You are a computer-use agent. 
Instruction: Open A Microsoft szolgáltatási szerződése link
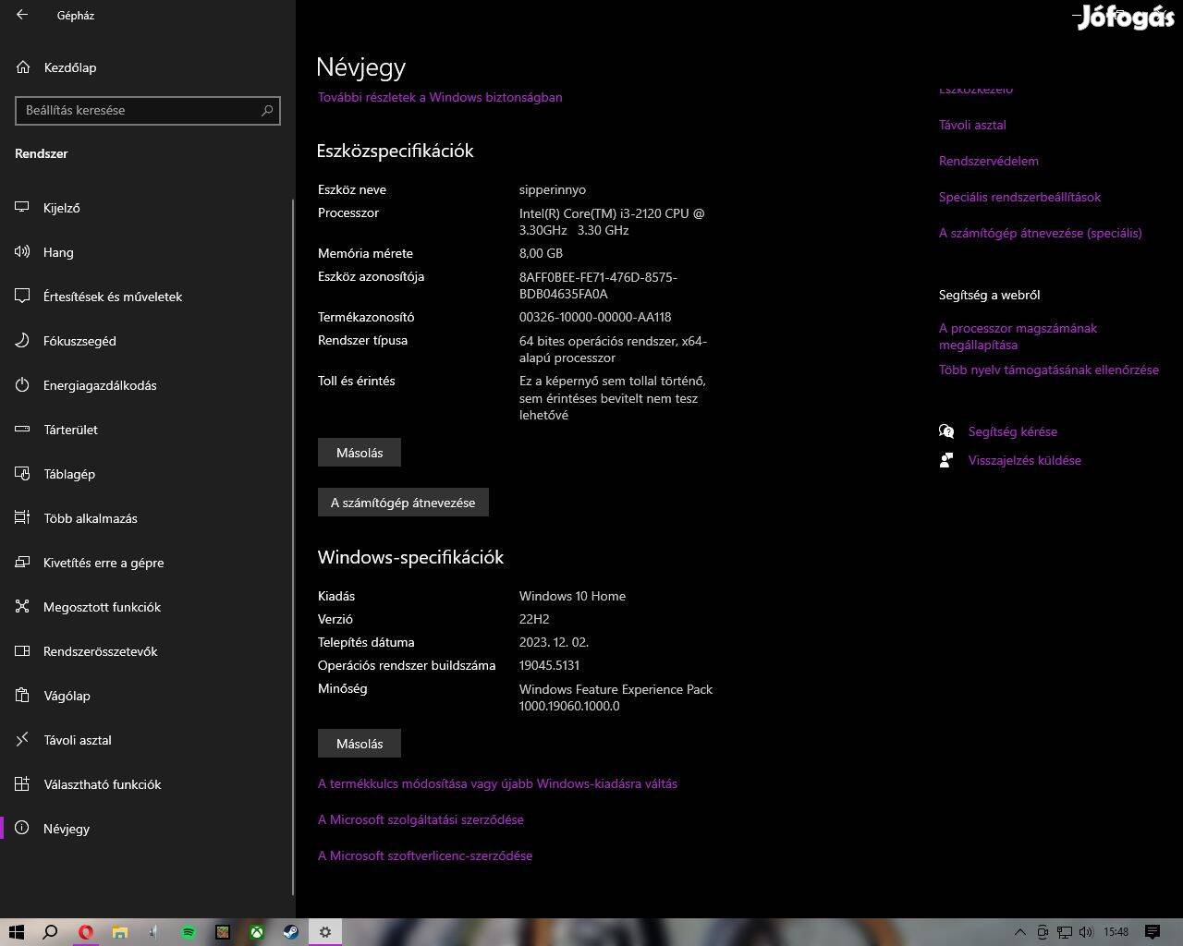[421, 819]
